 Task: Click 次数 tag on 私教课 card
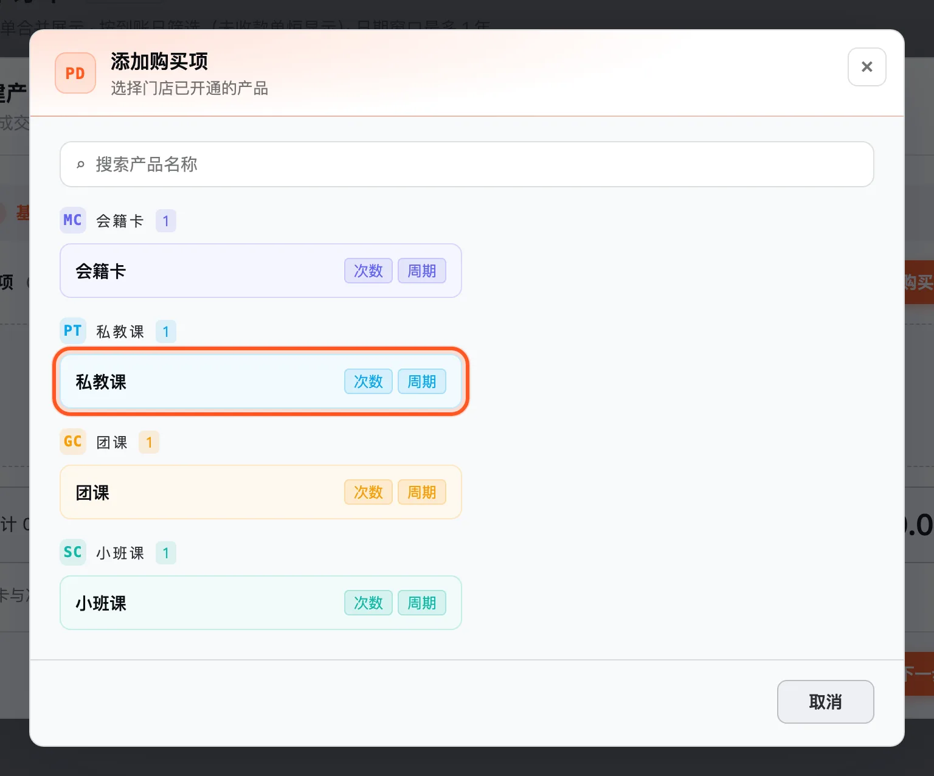pyautogui.click(x=368, y=381)
